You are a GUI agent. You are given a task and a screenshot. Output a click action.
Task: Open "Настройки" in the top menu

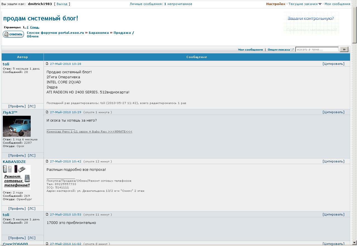pos(275,4)
